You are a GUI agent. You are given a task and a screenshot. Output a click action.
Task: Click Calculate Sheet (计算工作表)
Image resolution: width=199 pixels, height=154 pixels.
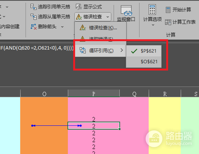tap(180, 22)
